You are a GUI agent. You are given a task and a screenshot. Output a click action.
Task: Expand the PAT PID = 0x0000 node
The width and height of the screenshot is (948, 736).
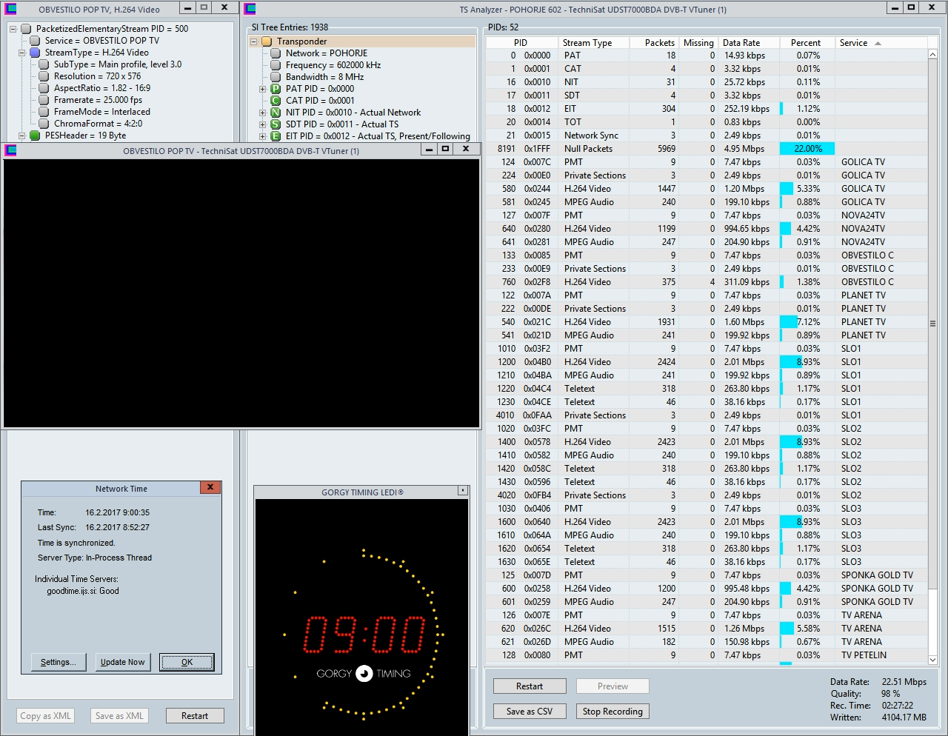click(262, 89)
